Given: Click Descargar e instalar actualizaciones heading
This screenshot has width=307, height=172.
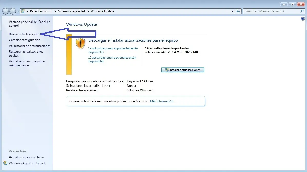Looking at the screenshot, I should 133,40.
